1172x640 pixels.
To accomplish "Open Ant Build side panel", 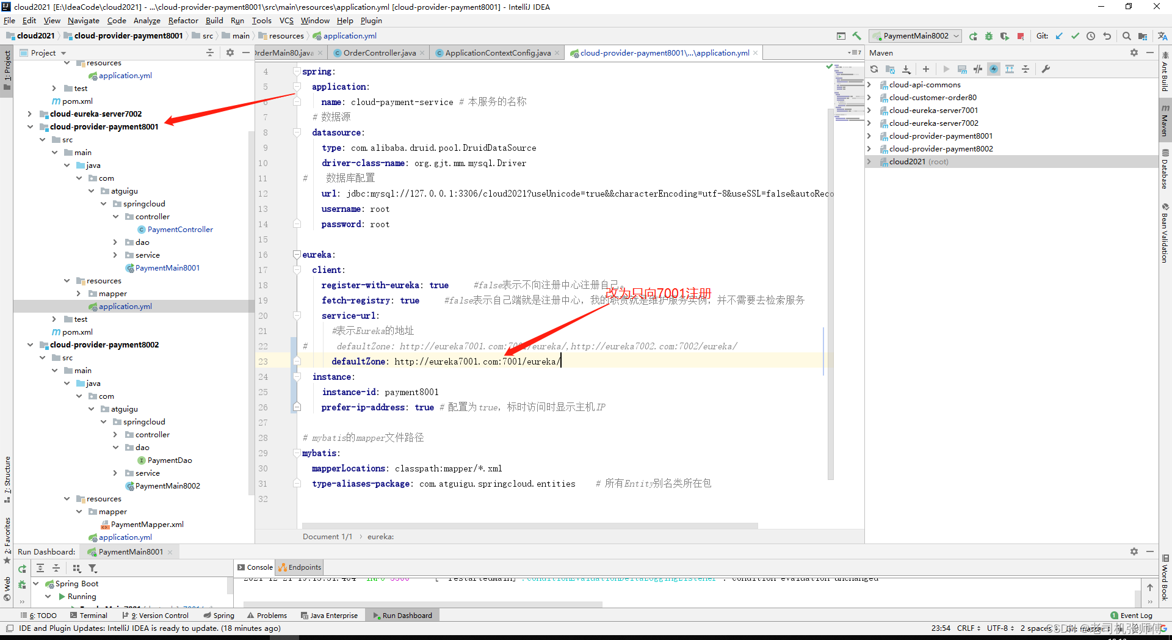I will (x=1165, y=72).
